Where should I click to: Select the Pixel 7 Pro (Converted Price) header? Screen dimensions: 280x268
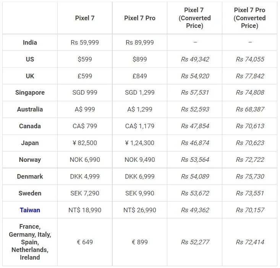249,18
